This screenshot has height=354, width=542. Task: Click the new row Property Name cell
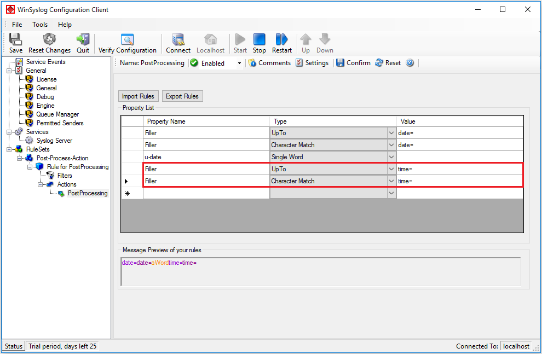point(206,193)
